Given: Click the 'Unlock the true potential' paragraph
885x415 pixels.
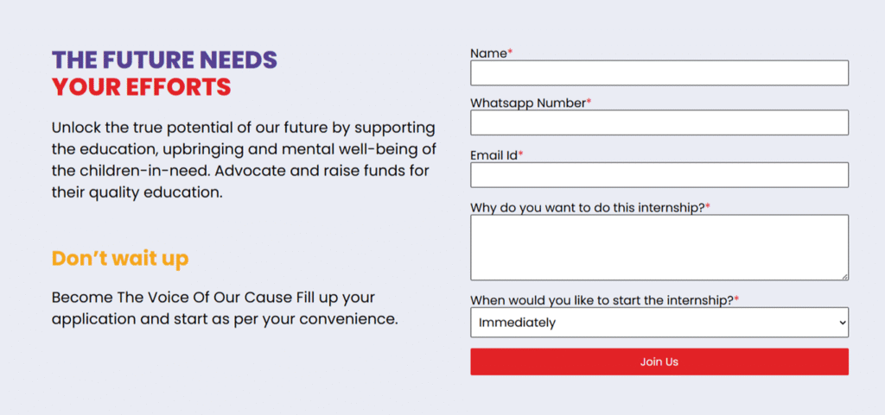Looking at the screenshot, I should (x=242, y=160).
